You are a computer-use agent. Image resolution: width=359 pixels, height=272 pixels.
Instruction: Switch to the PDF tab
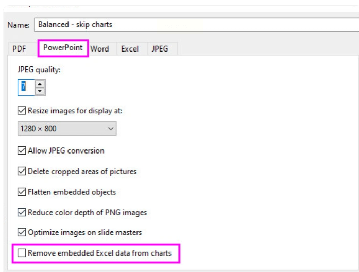coord(19,49)
